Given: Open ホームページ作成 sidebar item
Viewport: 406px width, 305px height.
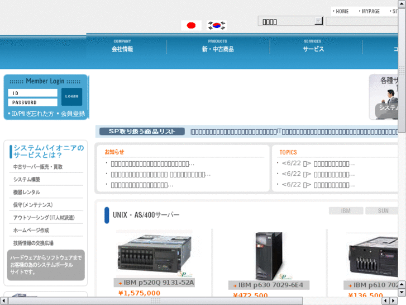Looking at the screenshot, I should coord(31,230).
